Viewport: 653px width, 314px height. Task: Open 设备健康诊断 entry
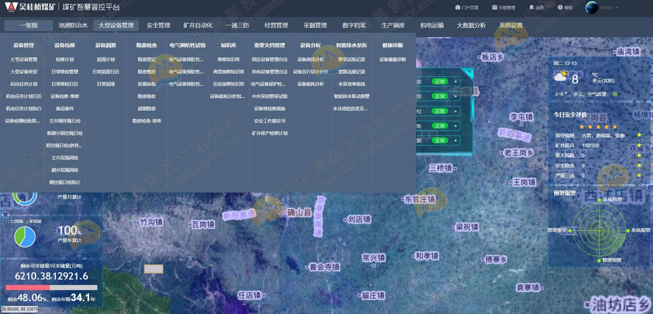tap(393, 59)
